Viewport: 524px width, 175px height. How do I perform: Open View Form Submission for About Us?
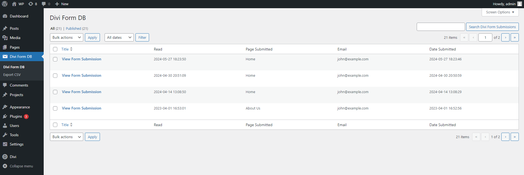point(81,108)
